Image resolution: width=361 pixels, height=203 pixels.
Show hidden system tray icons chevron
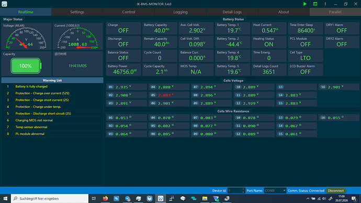(308, 199)
